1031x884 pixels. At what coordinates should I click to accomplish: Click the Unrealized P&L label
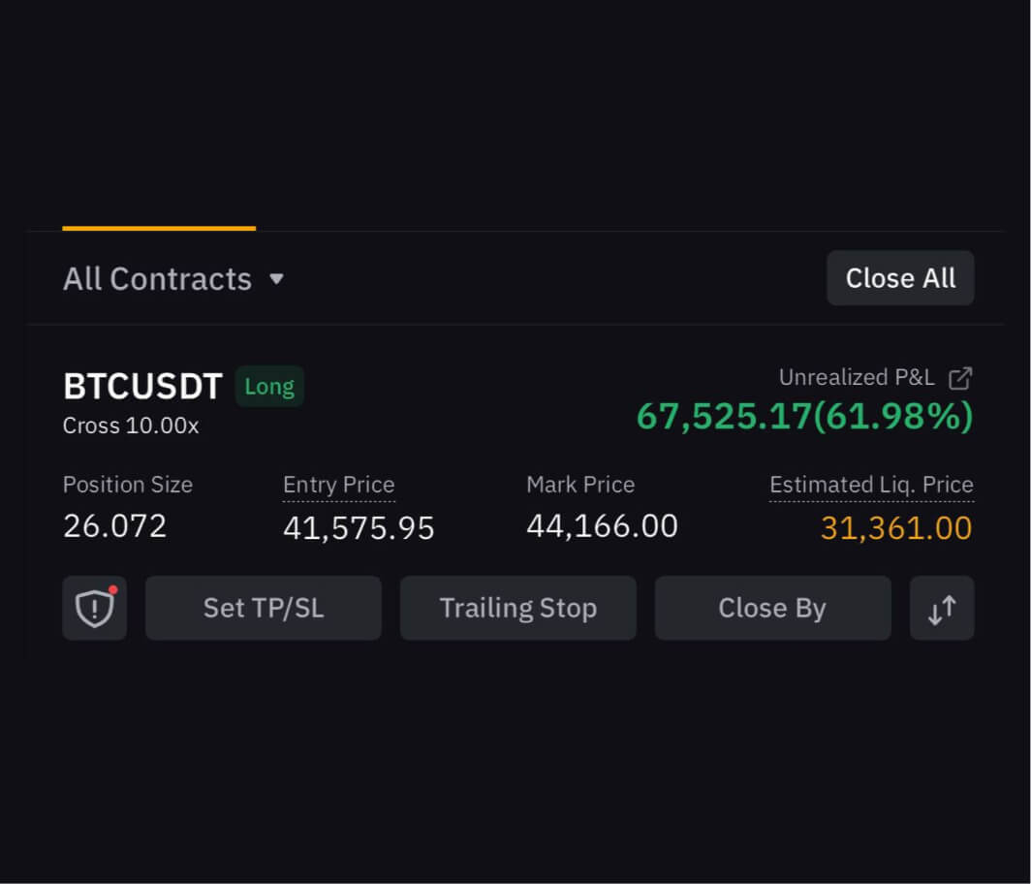[x=857, y=378]
